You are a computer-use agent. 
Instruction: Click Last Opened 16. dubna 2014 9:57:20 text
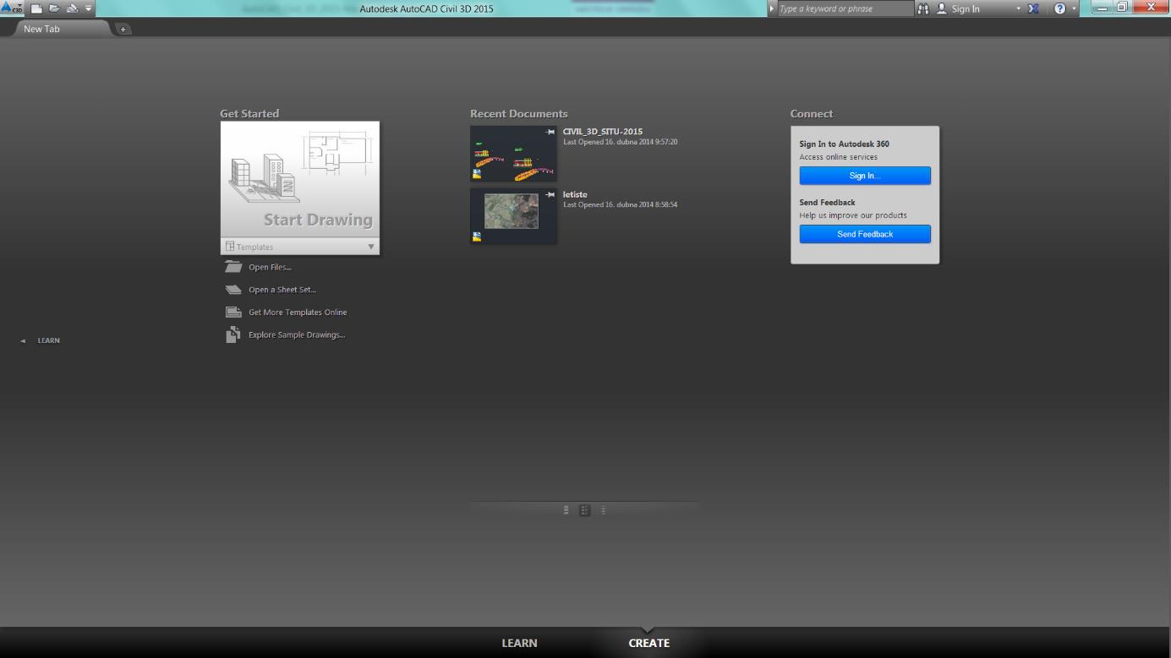[620, 142]
